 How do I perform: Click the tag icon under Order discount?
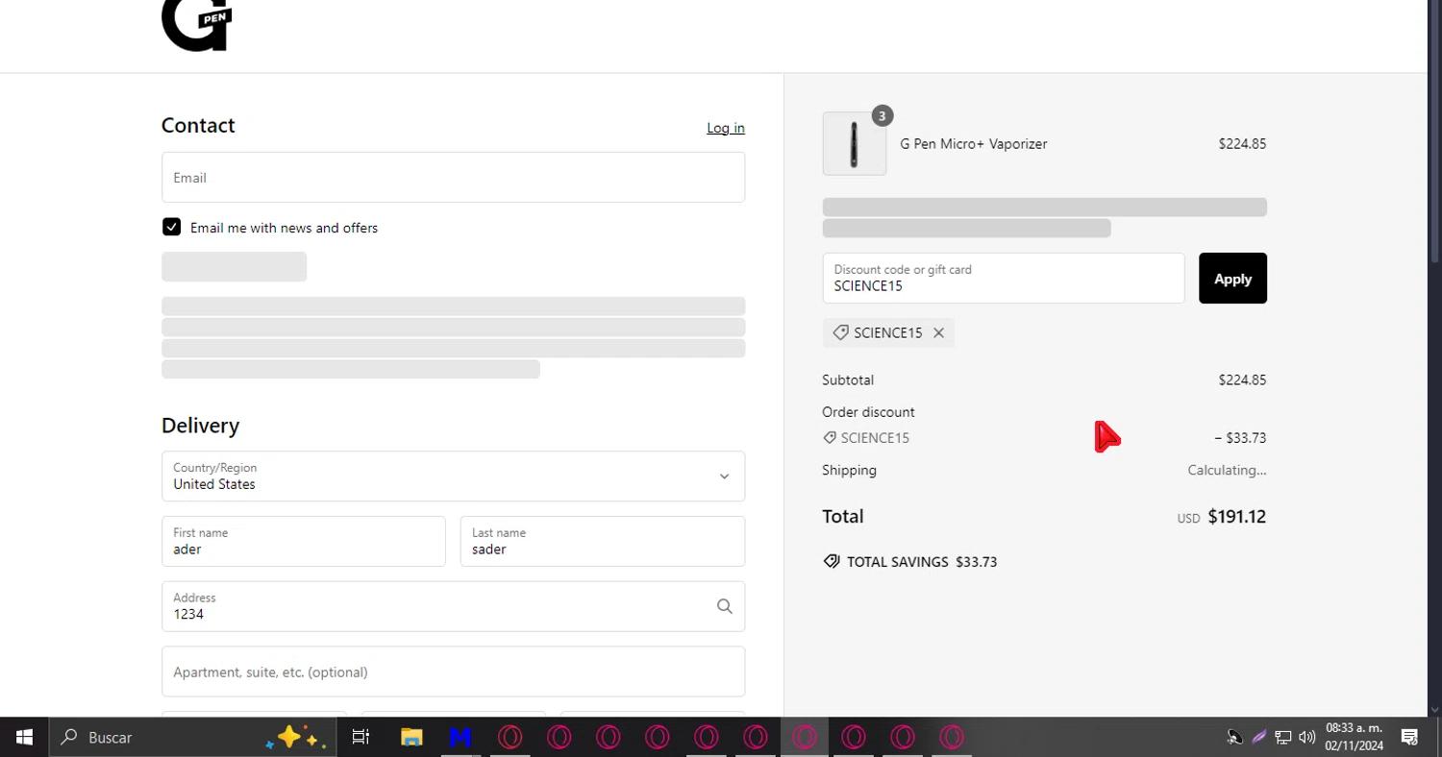point(830,438)
